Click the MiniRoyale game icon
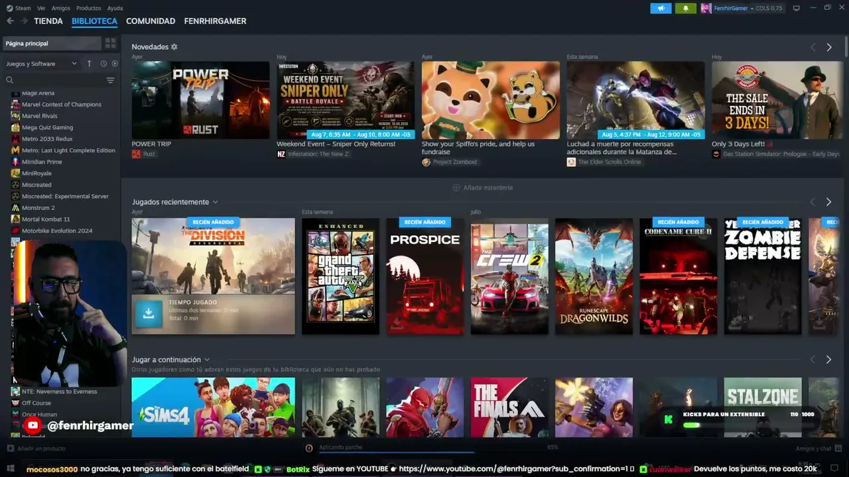The width and height of the screenshot is (849, 477). [x=16, y=174]
